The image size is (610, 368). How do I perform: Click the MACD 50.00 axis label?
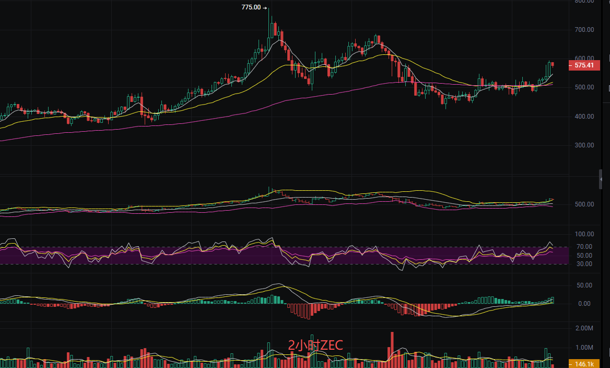point(584,285)
